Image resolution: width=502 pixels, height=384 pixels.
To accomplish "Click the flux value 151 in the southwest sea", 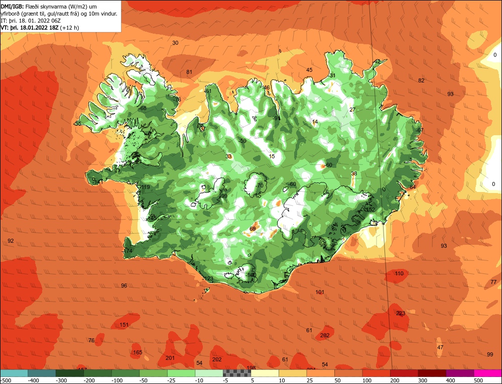I will click(124, 325).
